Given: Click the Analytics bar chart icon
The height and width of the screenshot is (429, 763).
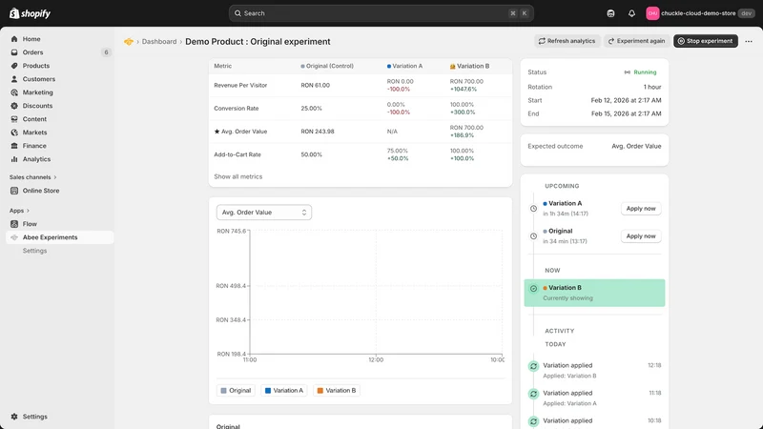Looking at the screenshot, I should coord(14,159).
